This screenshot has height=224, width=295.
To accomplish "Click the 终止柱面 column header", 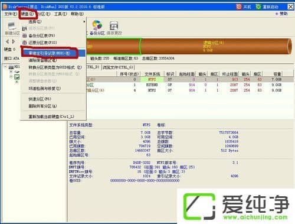I will 230,74.
